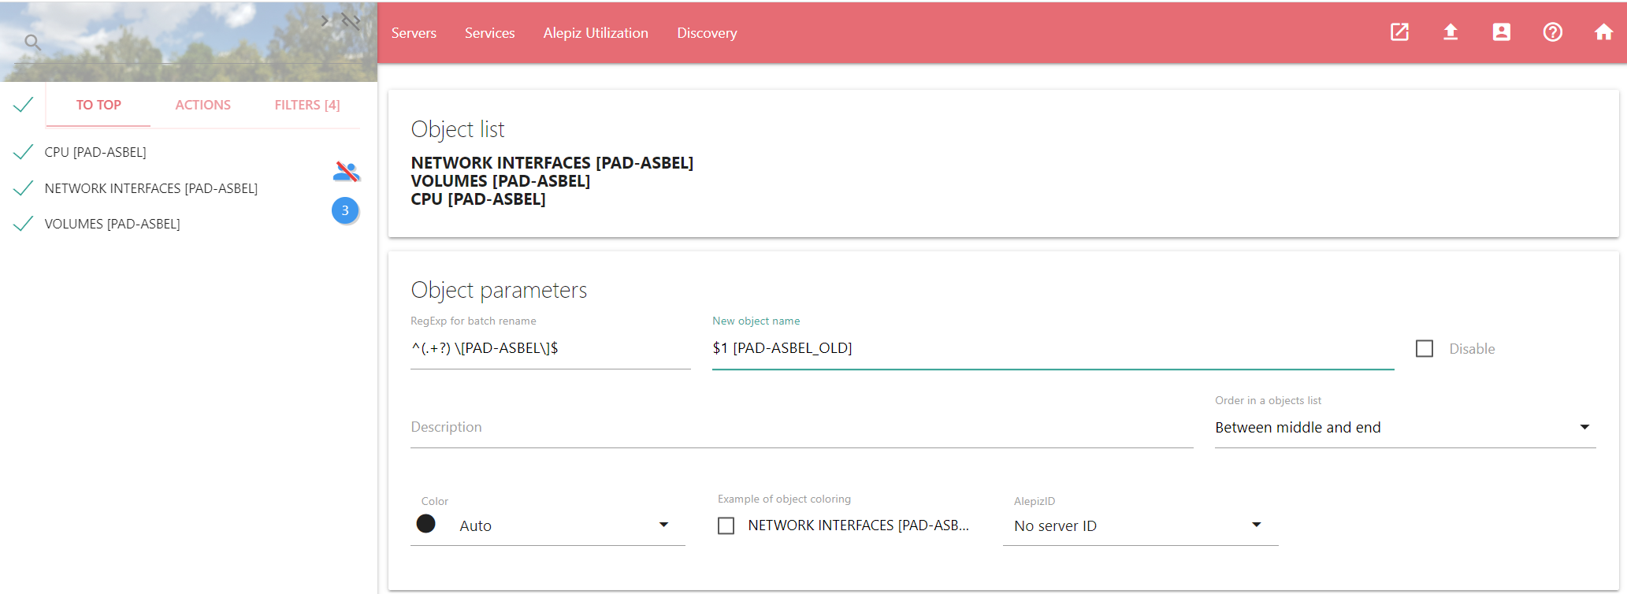
Task: Open the Order in objects list dropdown
Action: point(1404,428)
